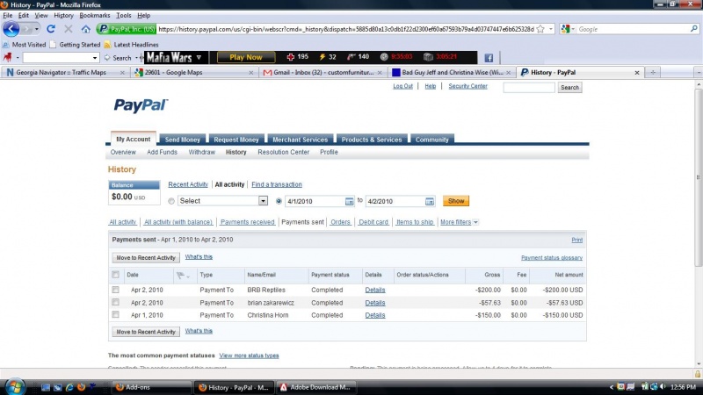Click the flag column header icon

pyautogui.click(x=180, y=276)
